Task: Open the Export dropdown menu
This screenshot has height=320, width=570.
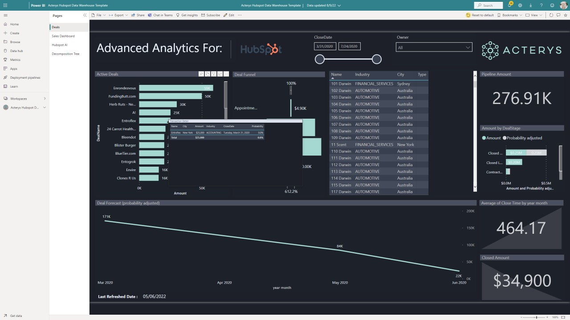Action: (118, 15)
